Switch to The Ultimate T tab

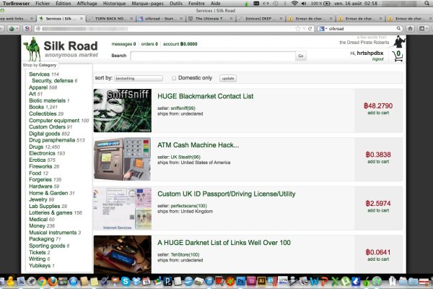coord(211,19)
